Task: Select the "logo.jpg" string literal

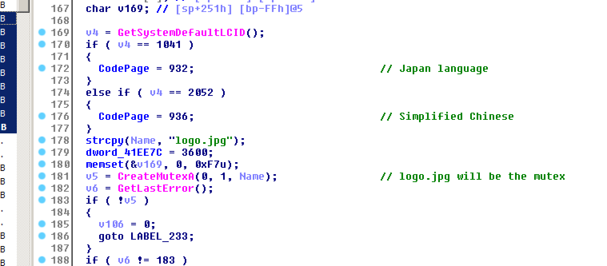Action: 201,141
